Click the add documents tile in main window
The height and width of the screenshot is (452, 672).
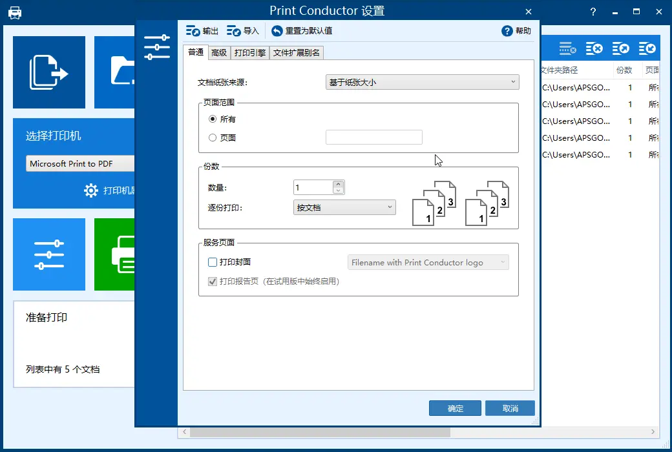[49, 72]
